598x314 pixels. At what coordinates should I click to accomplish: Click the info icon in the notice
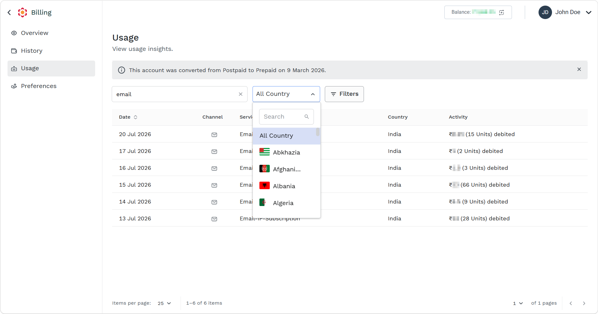click(121, 70)
